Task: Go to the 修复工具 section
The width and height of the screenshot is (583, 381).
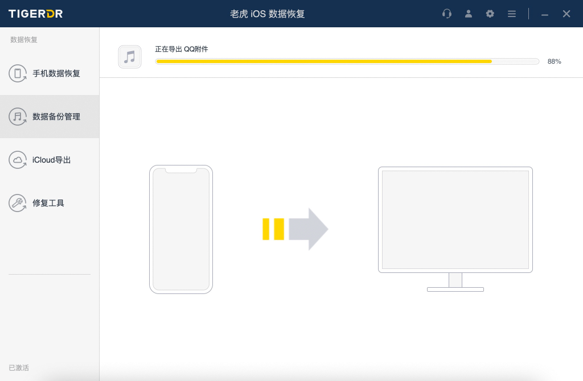Action: (x=48, y=203)
